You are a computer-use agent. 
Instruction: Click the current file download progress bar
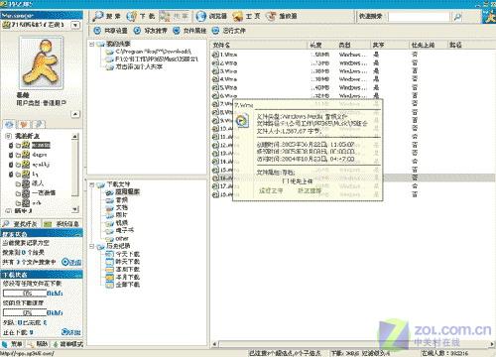(x=25, y=294)
